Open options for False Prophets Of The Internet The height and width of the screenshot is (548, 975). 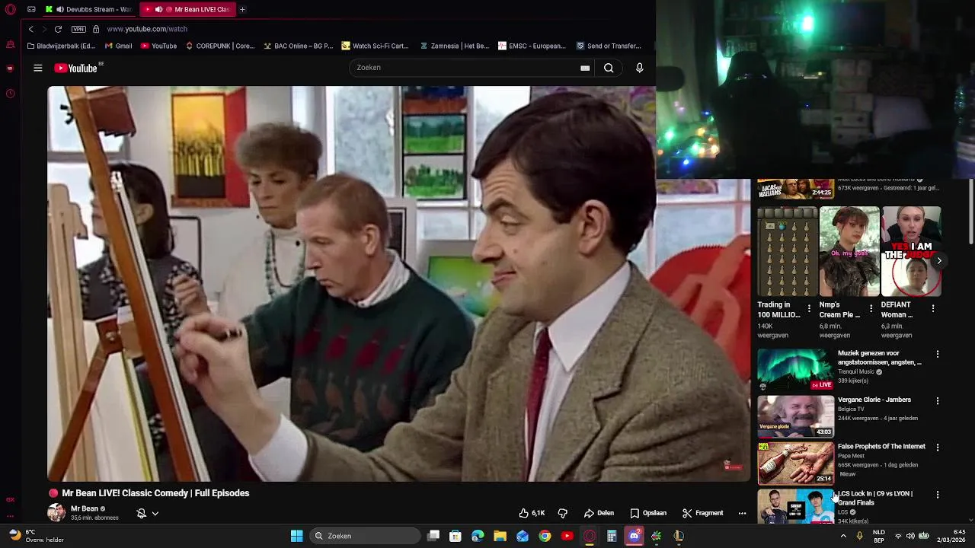[938, 448]
